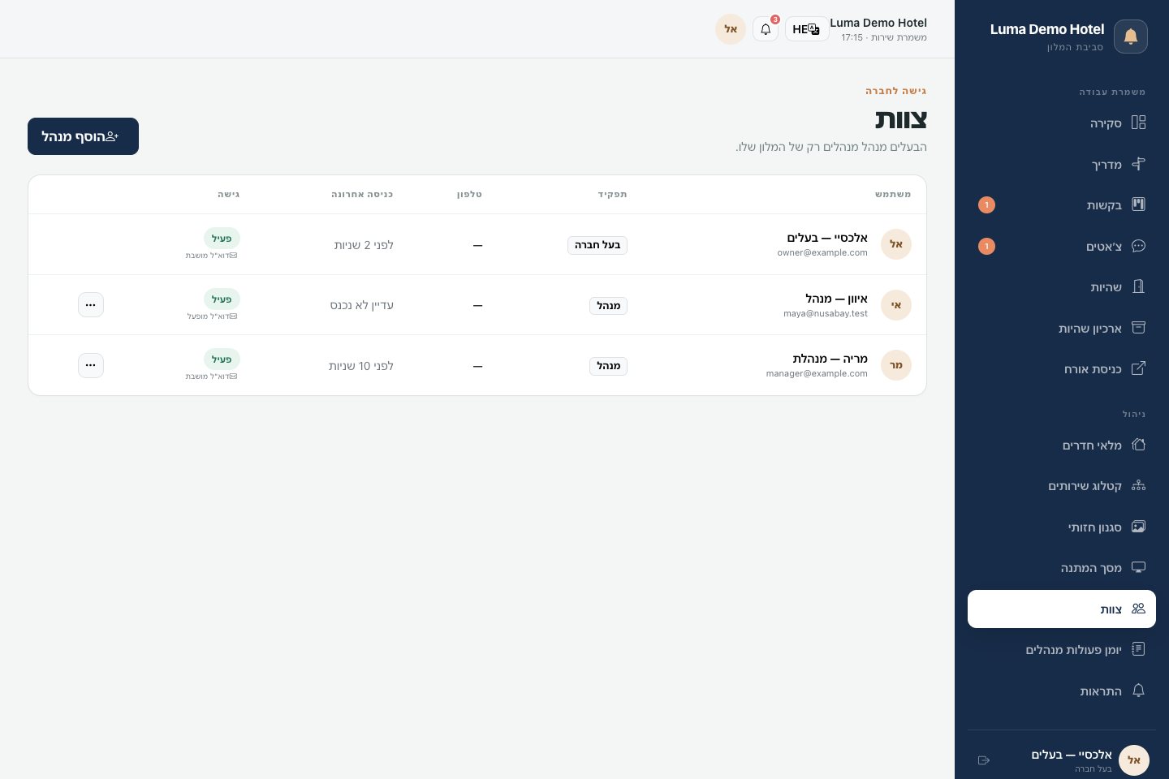The height and width of the screenshot is (779, 1169).
Task: Click the maya@nusabay.test email
Action: coord(826,313)
